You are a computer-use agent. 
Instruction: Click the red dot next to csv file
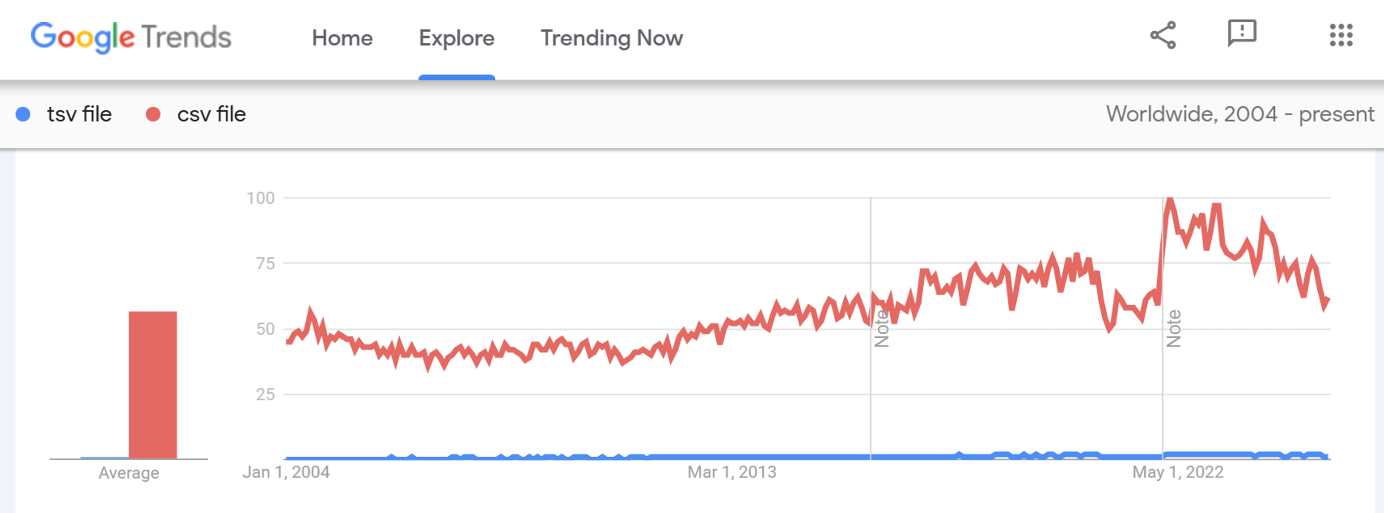[154, 114]
